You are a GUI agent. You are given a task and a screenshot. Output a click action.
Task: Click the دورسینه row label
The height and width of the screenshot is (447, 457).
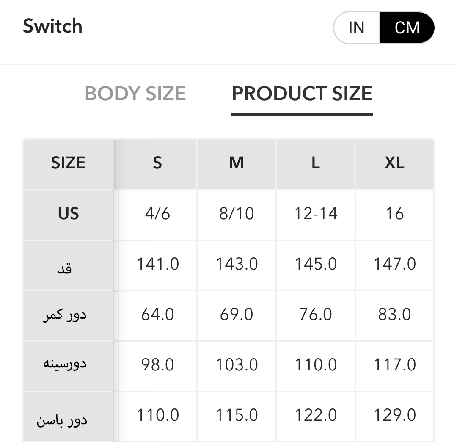coord(64,364)
